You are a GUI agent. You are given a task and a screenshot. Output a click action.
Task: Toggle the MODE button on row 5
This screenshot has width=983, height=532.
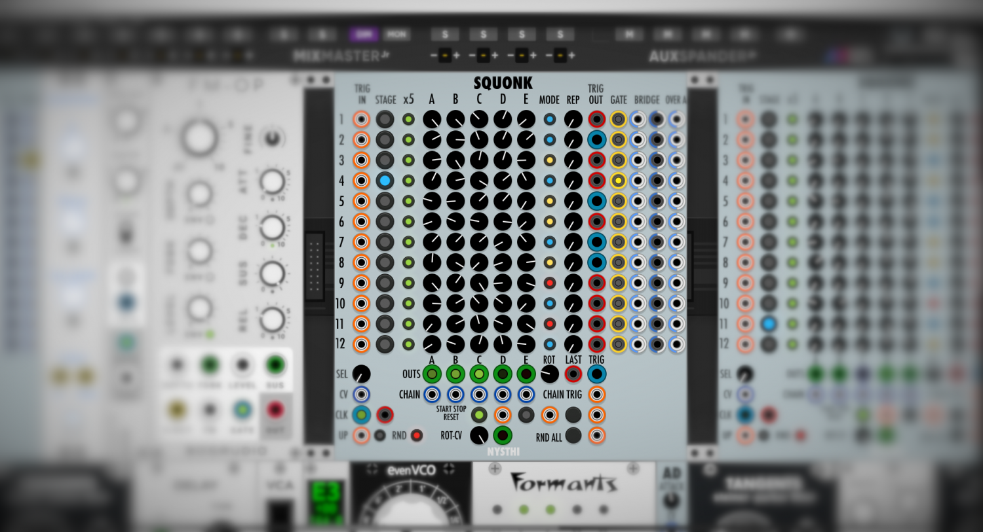tap(550, 201)
